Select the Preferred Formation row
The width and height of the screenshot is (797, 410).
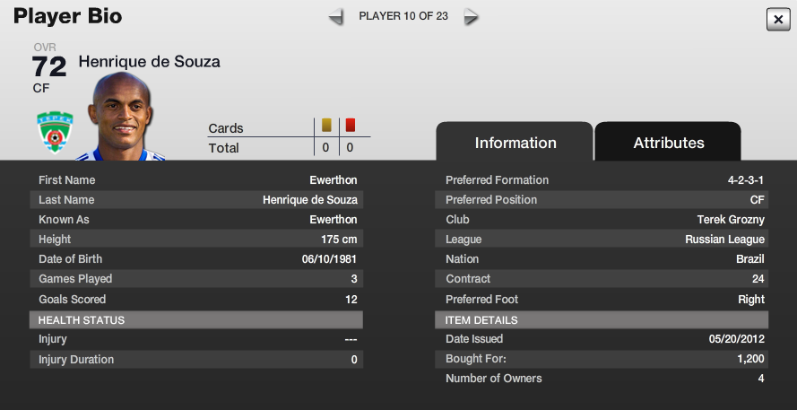click(x=602, y=180)
